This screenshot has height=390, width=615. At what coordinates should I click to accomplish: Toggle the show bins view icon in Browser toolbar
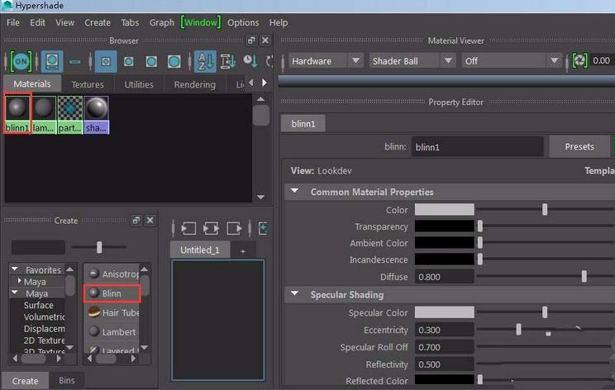52,61
